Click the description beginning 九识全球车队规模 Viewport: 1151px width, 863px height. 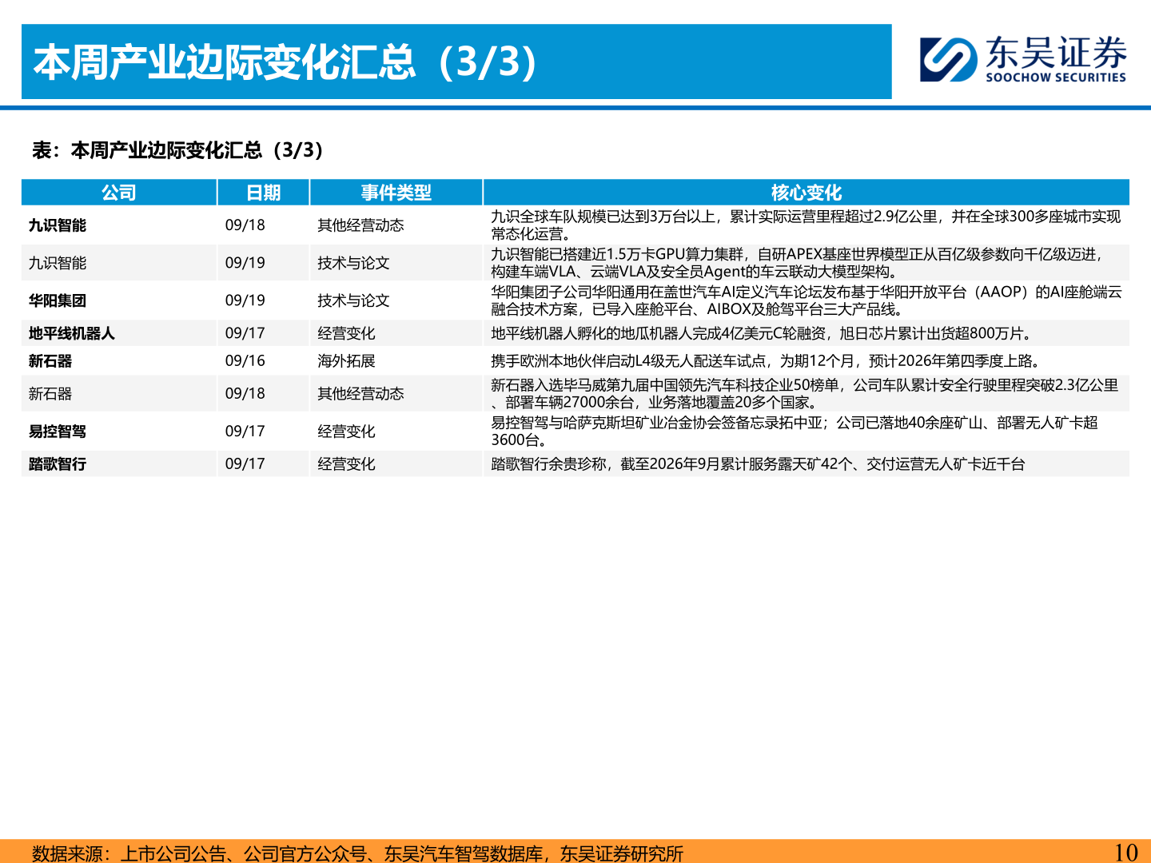[x=806, y=225]
